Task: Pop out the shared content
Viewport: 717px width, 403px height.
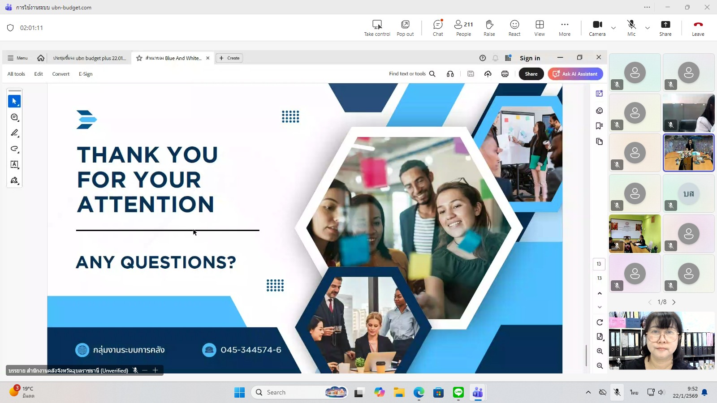Action: (405, 28)
